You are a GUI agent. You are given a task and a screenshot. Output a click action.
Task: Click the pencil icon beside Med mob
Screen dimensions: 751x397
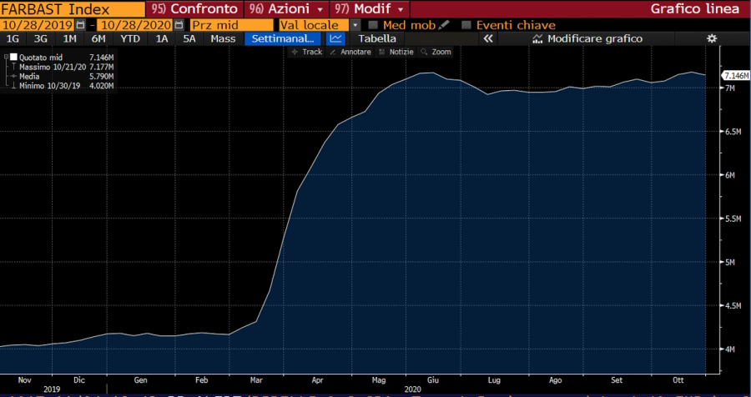coord(444,25)
